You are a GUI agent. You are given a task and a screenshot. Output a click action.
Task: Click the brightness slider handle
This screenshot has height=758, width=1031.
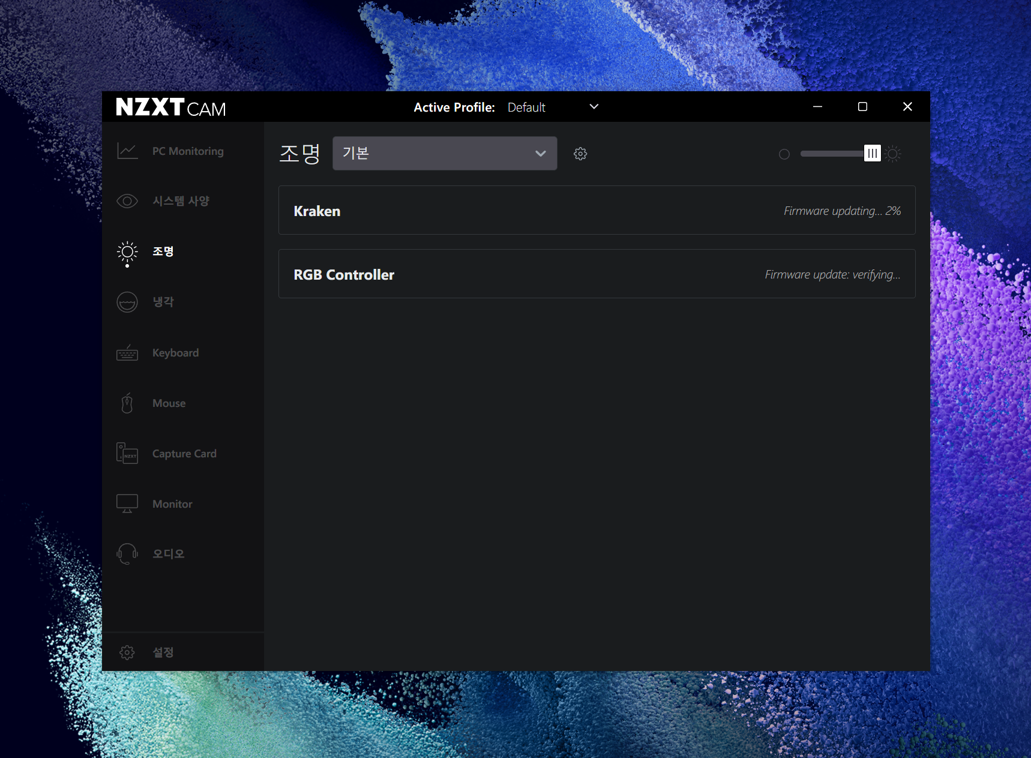click(873, 154)
